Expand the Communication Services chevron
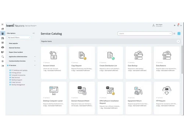 [35, 61]
